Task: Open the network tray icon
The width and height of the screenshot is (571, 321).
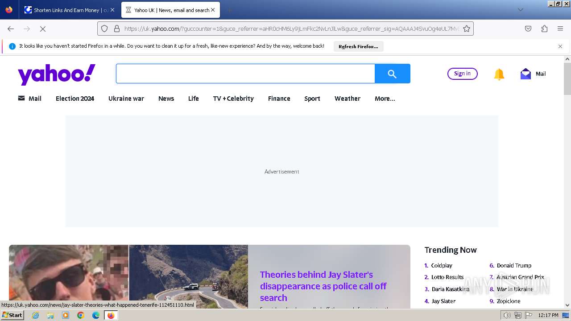Action: pyautogui.click(x=518, y=315)
